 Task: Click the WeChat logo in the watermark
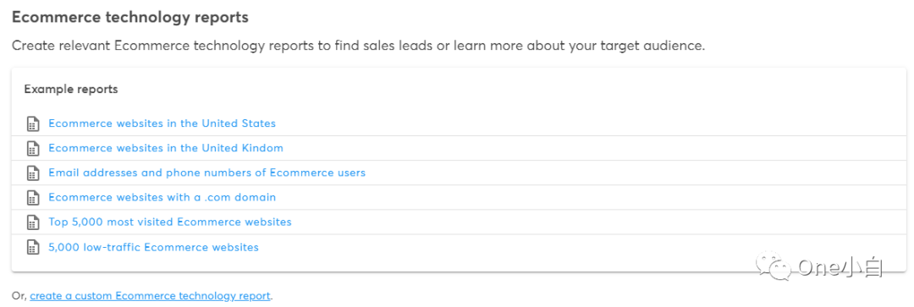pyautogui.click(x=773, y=266)
